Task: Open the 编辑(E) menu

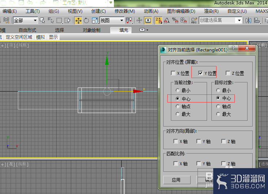Action: pos(10,11)
